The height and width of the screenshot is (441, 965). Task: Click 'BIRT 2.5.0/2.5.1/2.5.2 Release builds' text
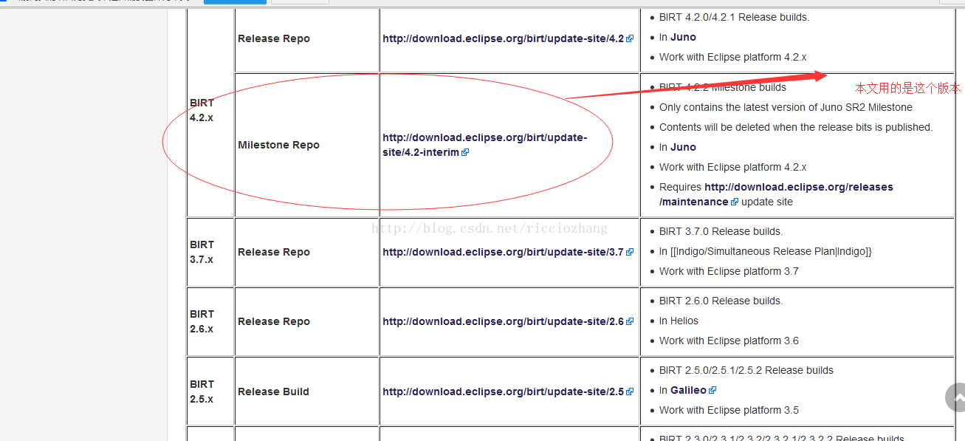click(746, 370)
